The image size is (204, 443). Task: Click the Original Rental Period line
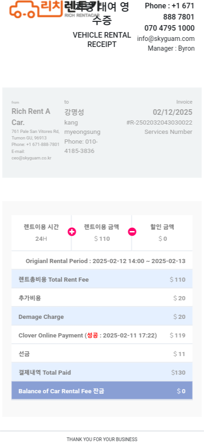coord(106,261)
